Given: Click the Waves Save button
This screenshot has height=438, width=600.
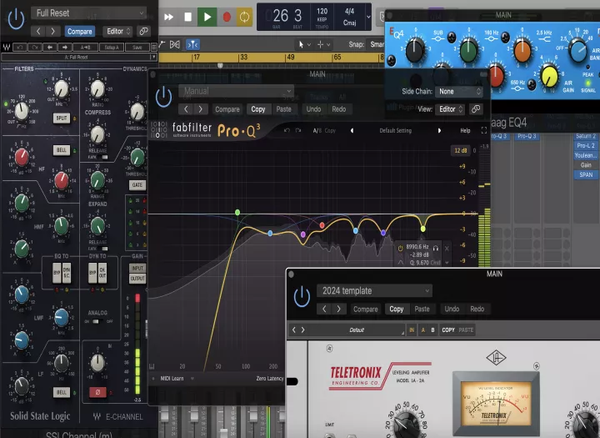Looking at the screenshot, I should [x=137, y=47].
